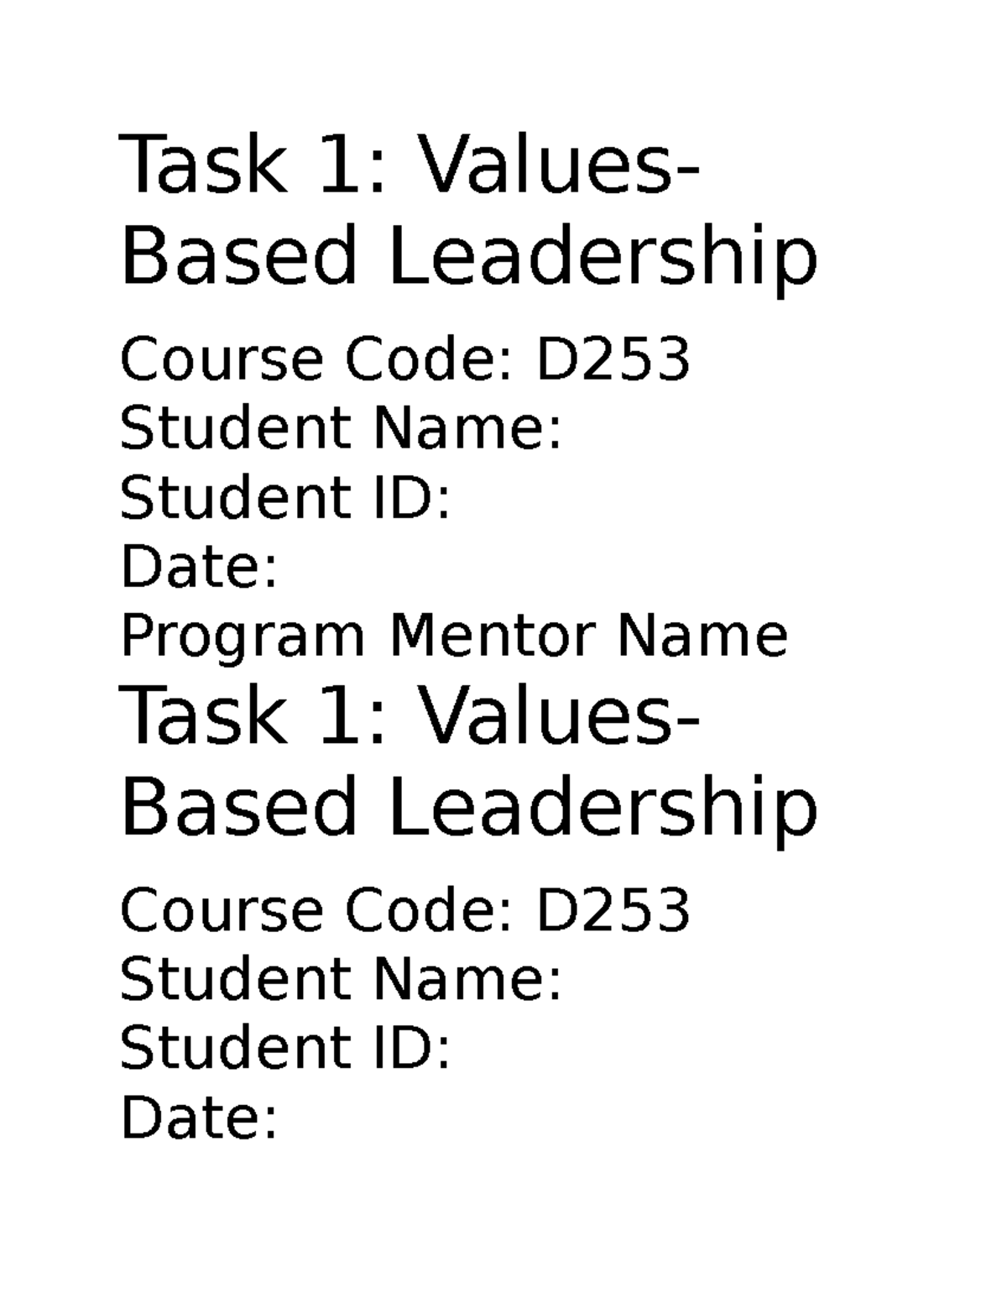Viewport: 1007px width, 1304px height.
Task: Click the first "Task 1: Values-" heading line
Action: point(409,165)
